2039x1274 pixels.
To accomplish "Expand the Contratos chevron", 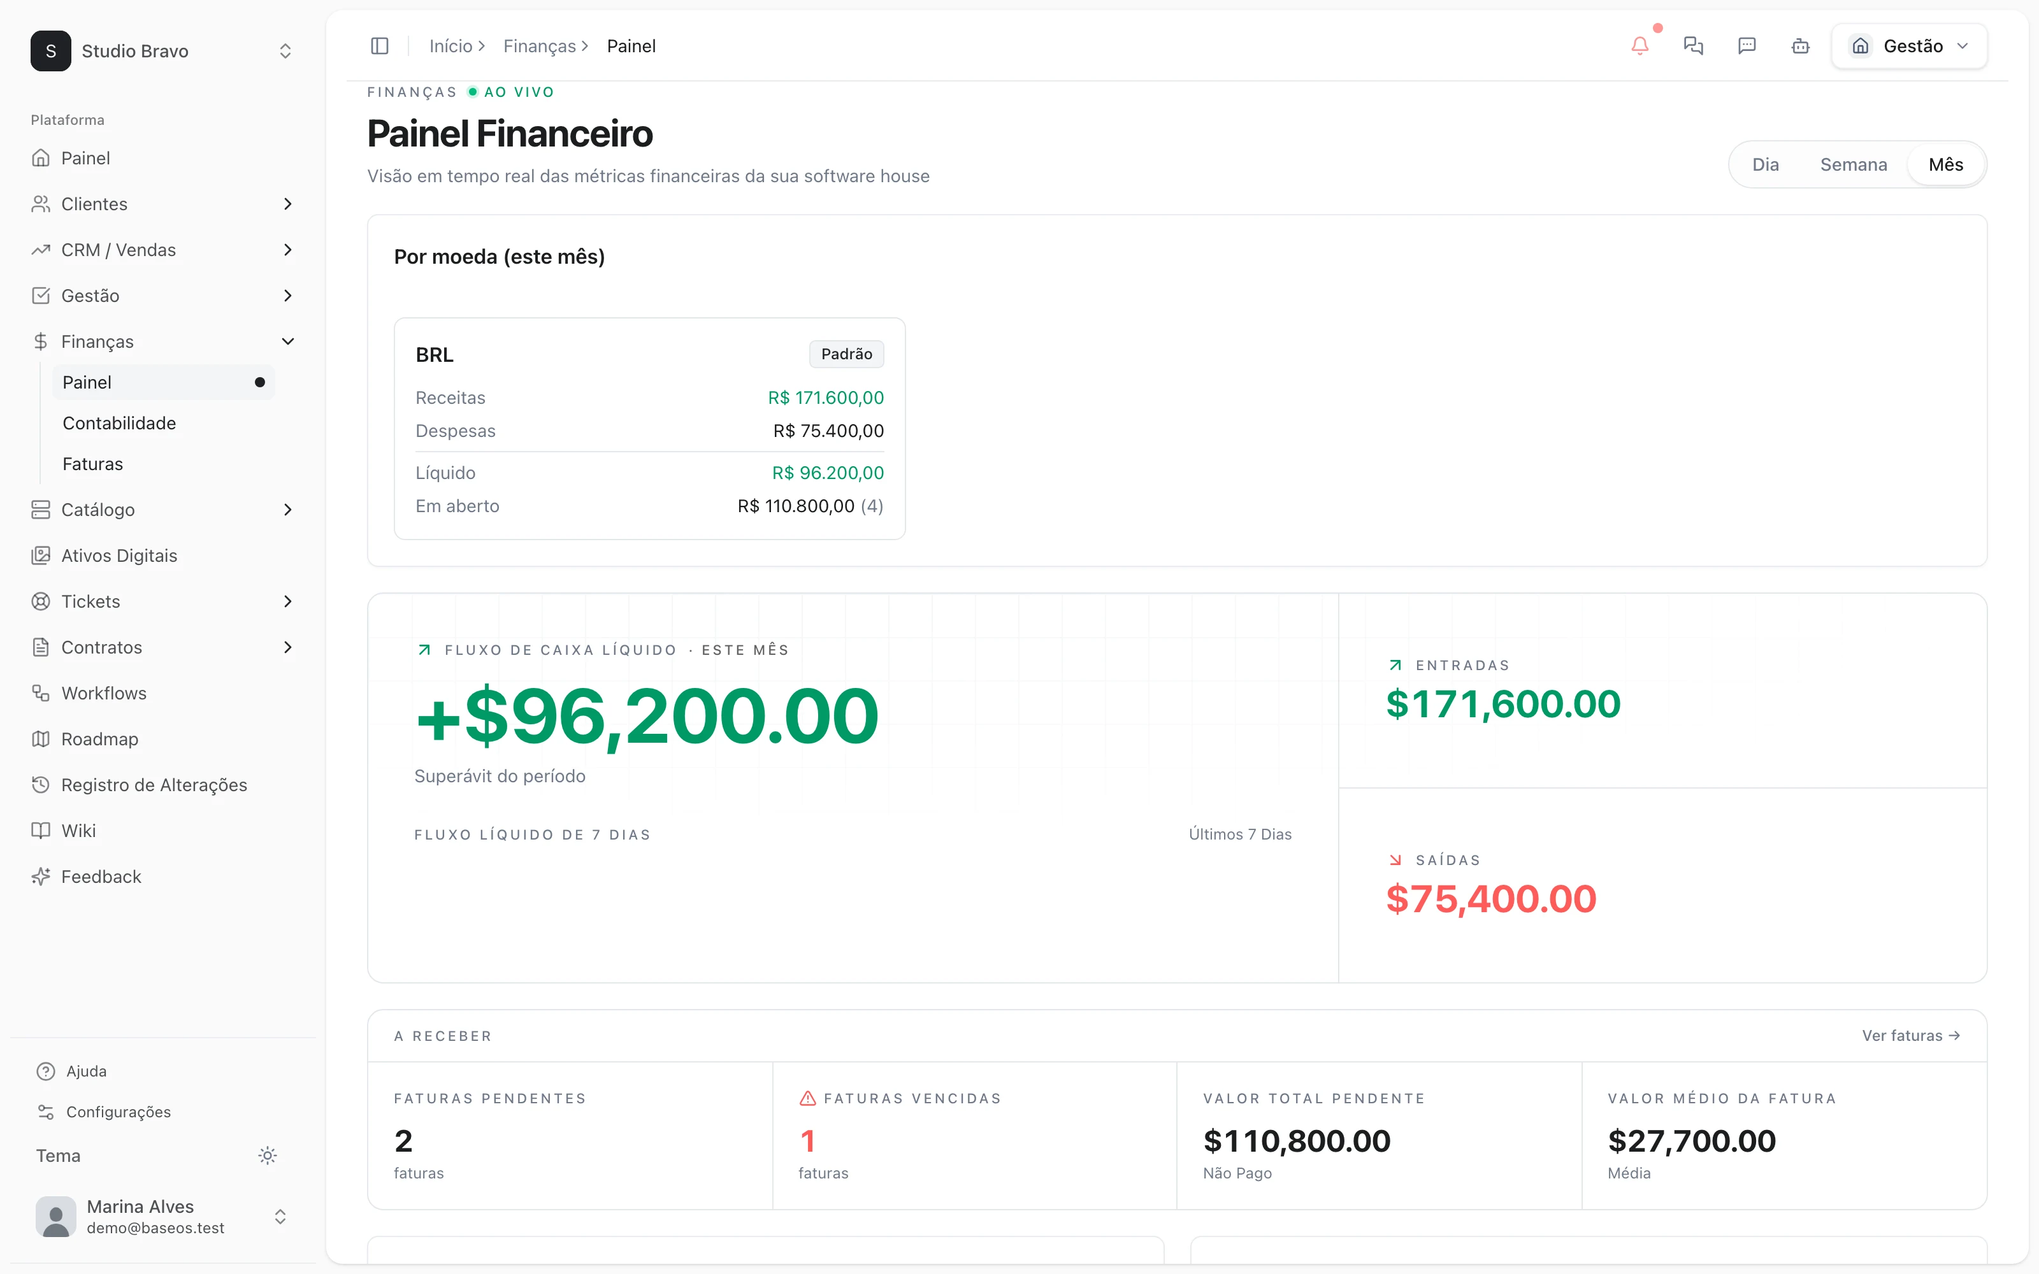I will pos(287,647).
